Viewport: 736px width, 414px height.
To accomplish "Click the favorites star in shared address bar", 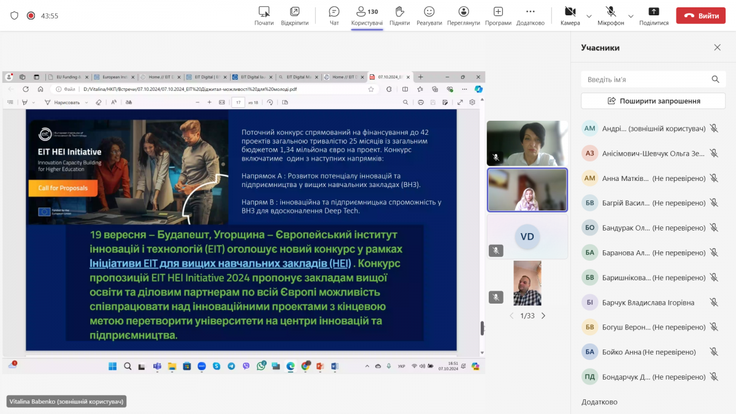I will pos(371,89).
